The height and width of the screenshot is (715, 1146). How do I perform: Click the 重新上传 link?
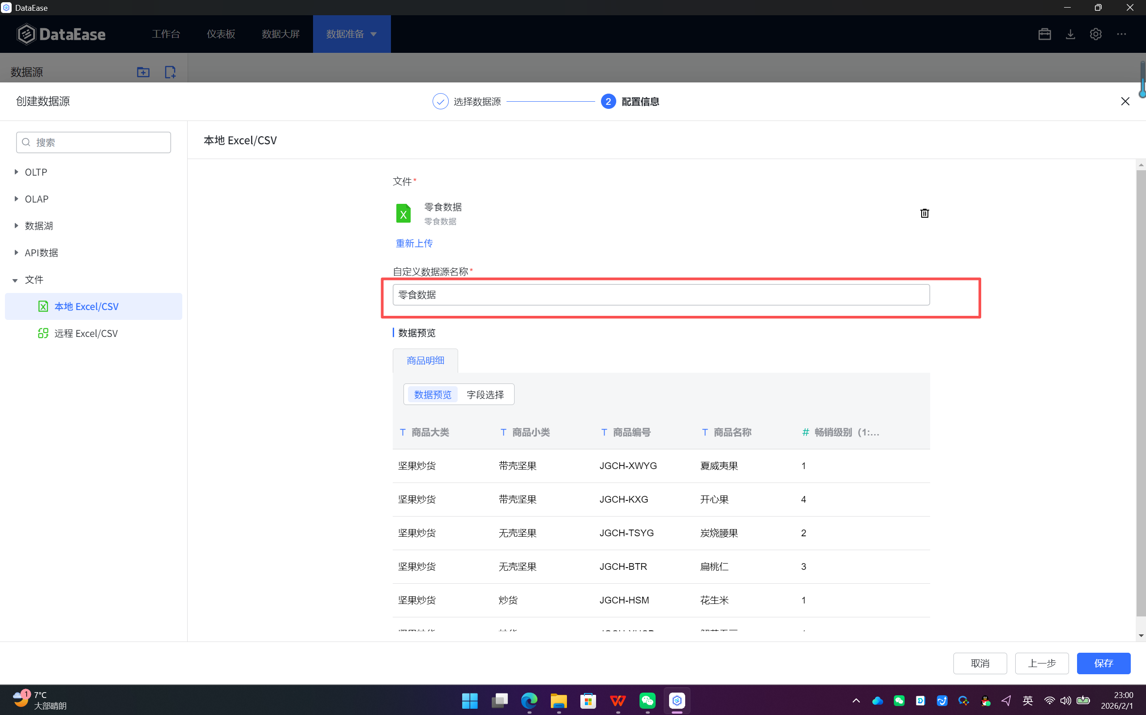[x=413, y=243]
